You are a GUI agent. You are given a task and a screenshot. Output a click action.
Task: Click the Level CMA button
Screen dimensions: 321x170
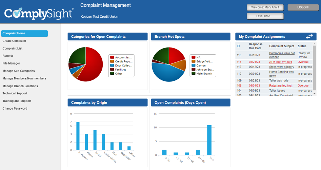(265, 16)
